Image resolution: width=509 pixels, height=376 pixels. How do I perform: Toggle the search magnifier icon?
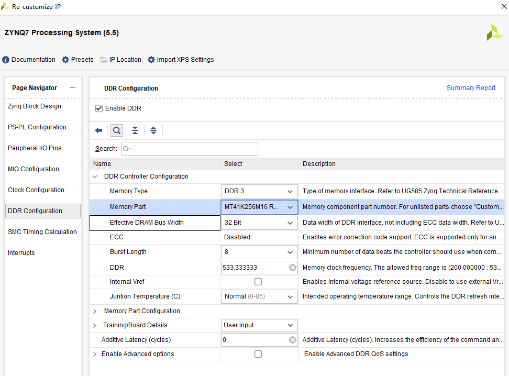point(117,130)
